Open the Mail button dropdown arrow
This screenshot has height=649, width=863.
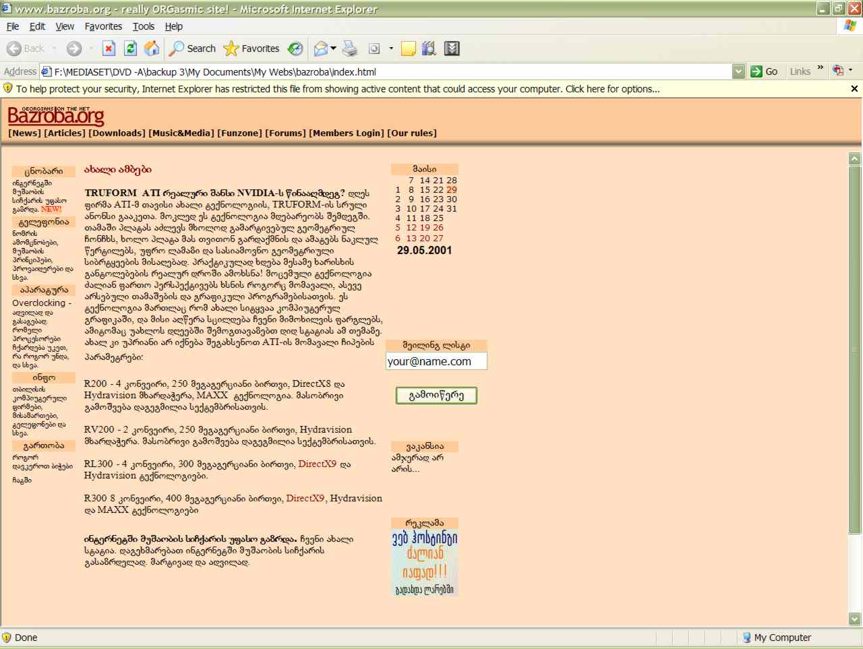333,49
